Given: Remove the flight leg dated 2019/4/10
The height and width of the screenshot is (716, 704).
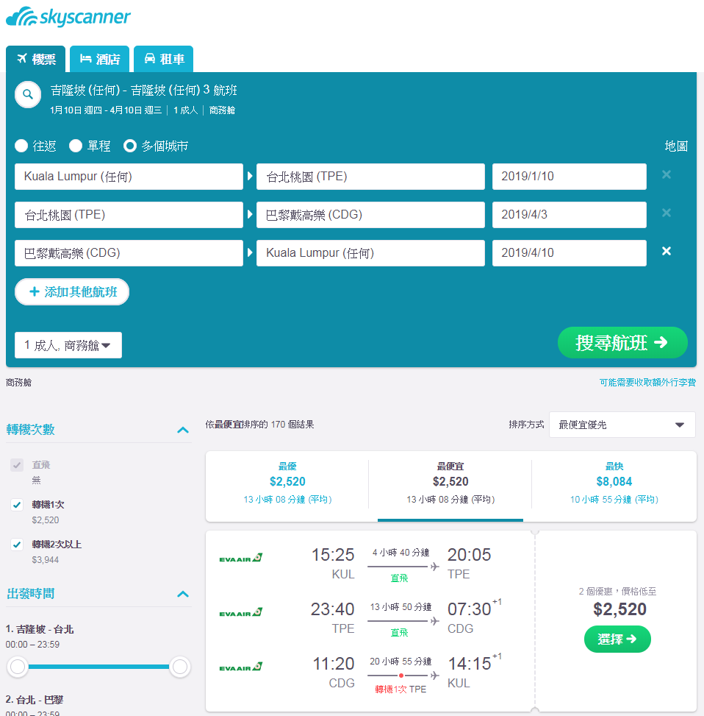Looking at the screenshot, I should pos(667,251).
